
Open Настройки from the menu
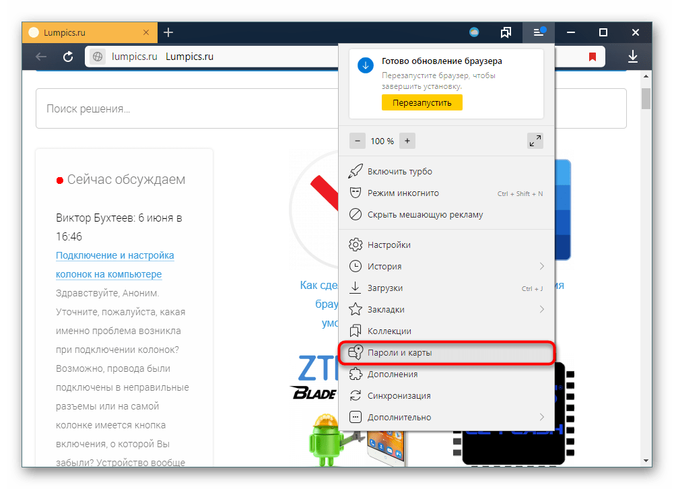pos(389,245)
